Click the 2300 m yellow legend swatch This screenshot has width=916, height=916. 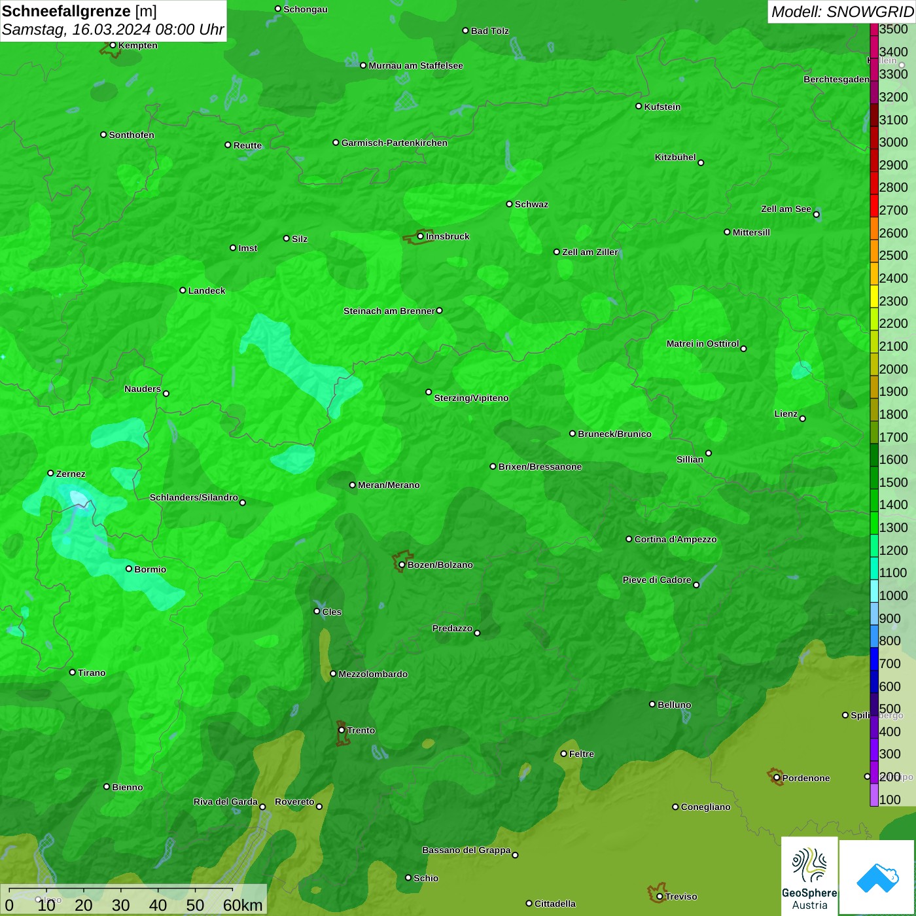click(874, 296)
